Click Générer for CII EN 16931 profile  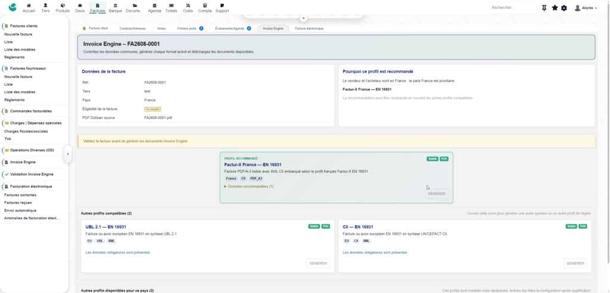click(575, 263)
